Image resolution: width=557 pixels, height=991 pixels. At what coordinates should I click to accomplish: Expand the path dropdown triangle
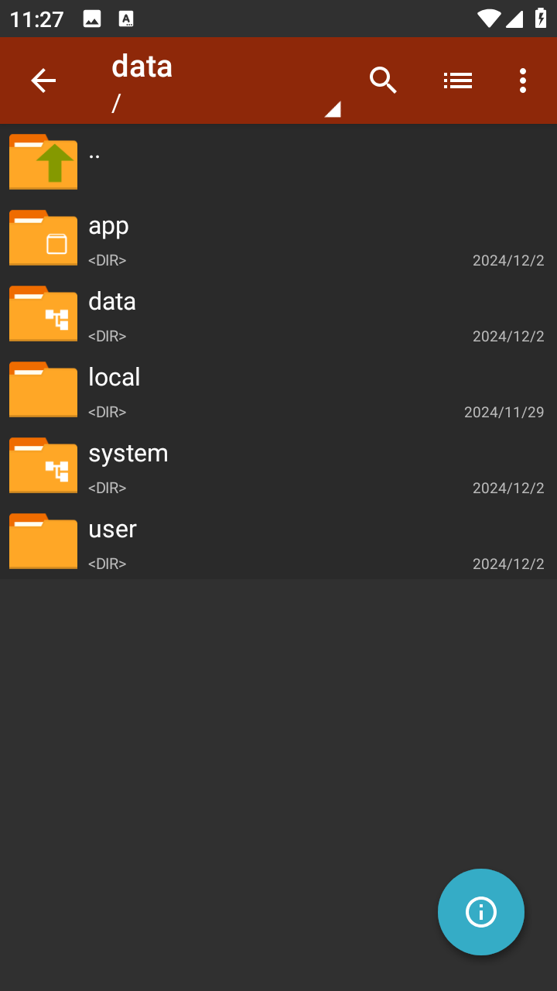point(333,109)
